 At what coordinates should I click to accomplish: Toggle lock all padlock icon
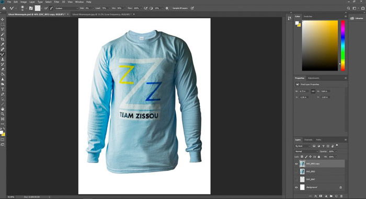[319, 157]
